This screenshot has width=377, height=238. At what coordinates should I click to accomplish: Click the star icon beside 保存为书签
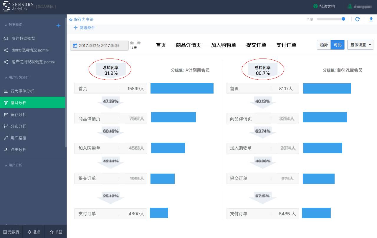(x=71, y=19)
